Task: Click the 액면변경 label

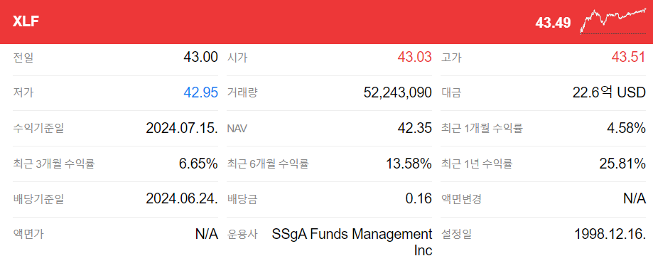Action: pos(461,199)
